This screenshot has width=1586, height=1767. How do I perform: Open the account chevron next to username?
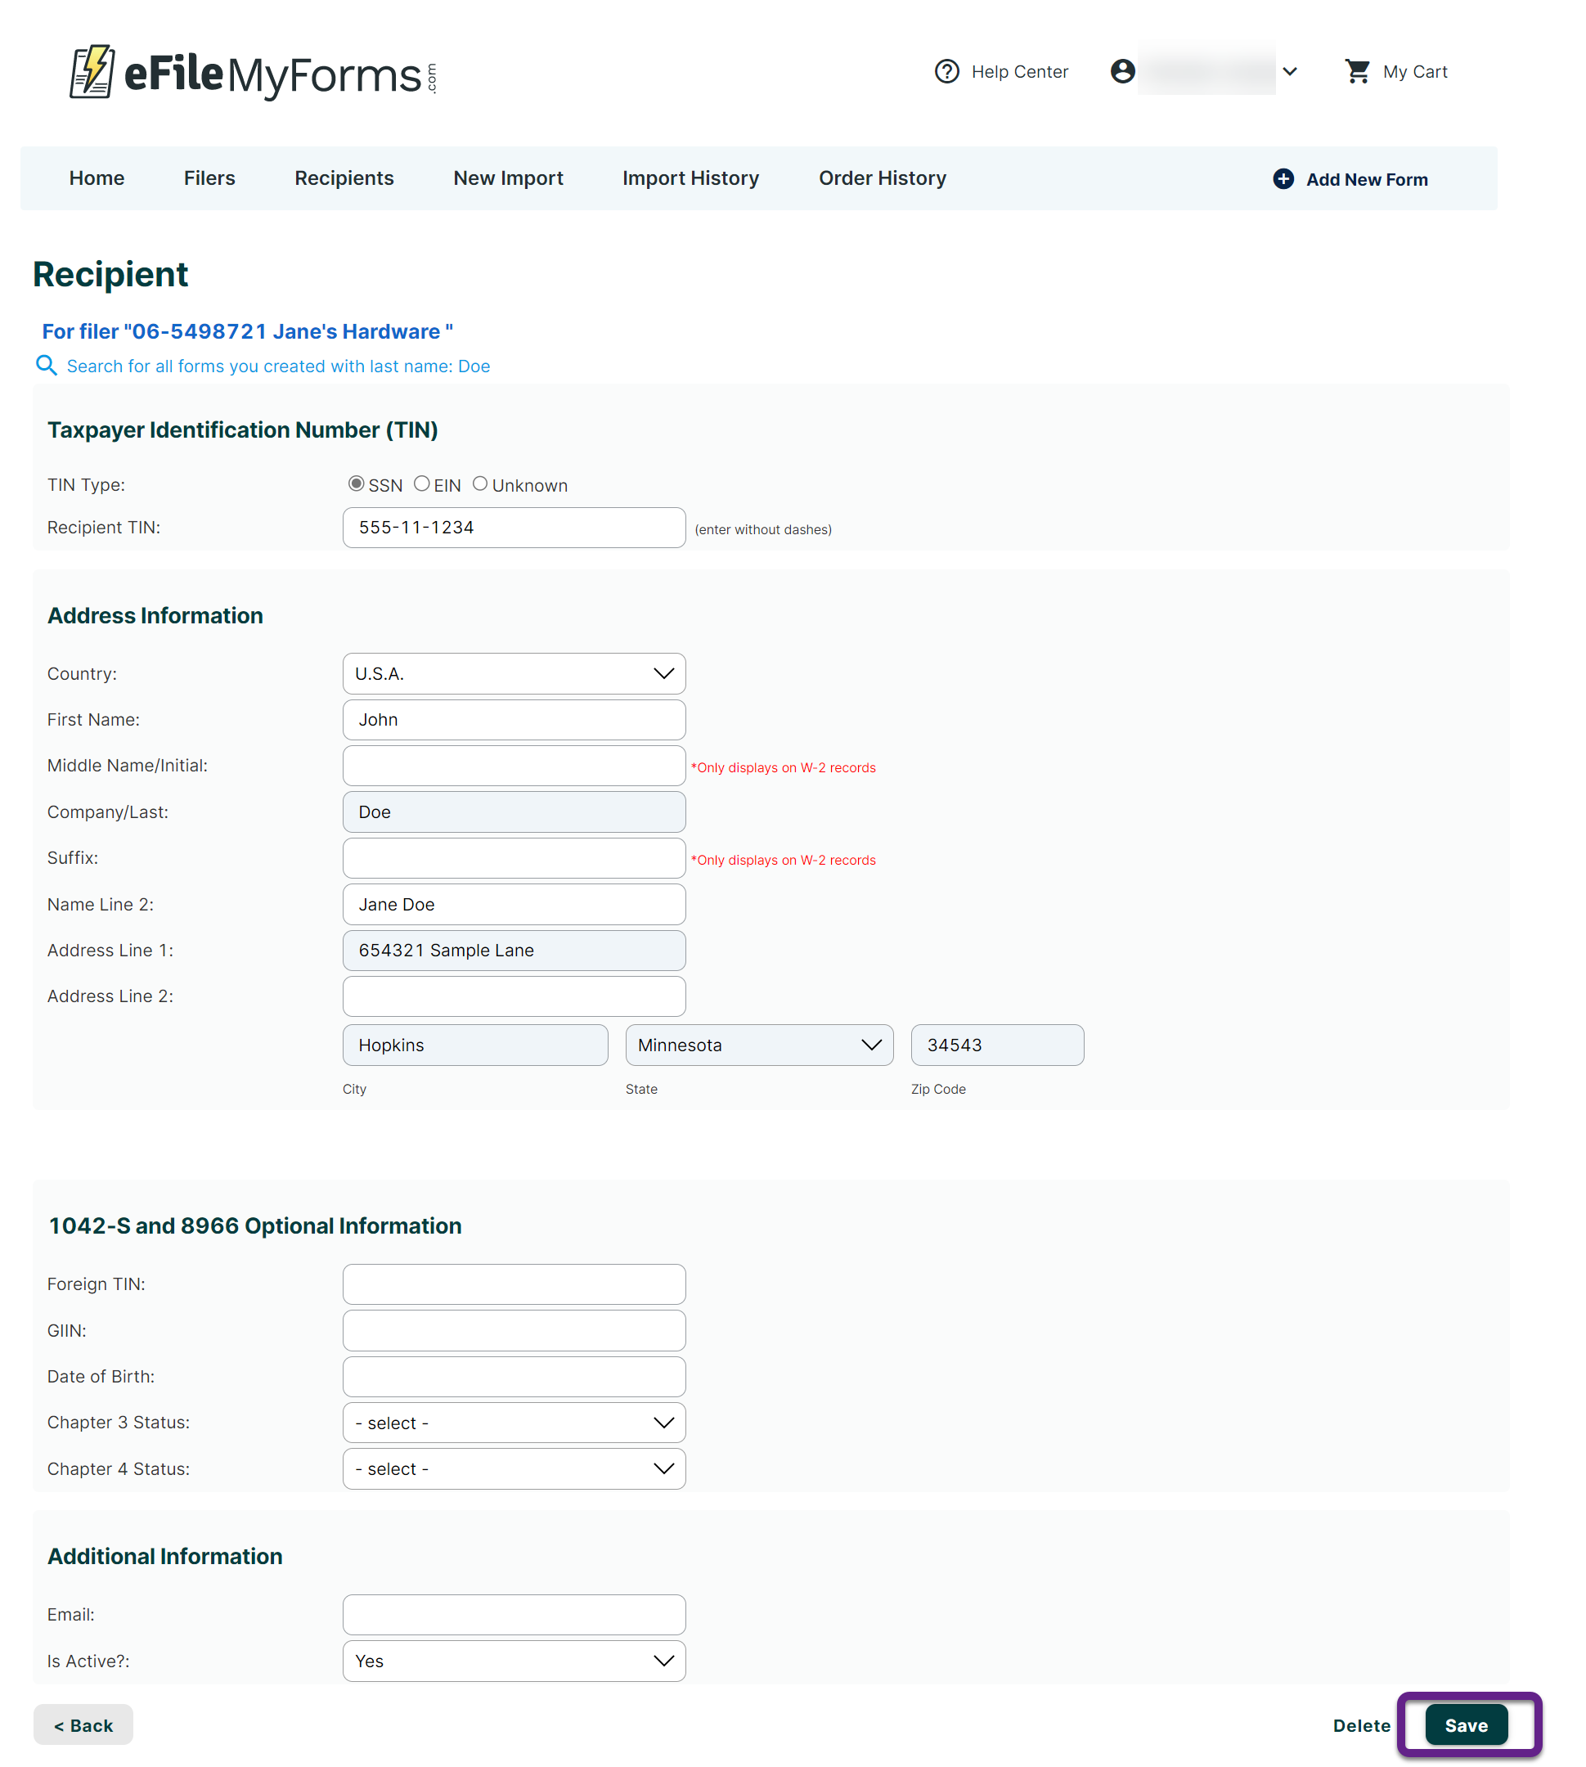point(1291,71)
